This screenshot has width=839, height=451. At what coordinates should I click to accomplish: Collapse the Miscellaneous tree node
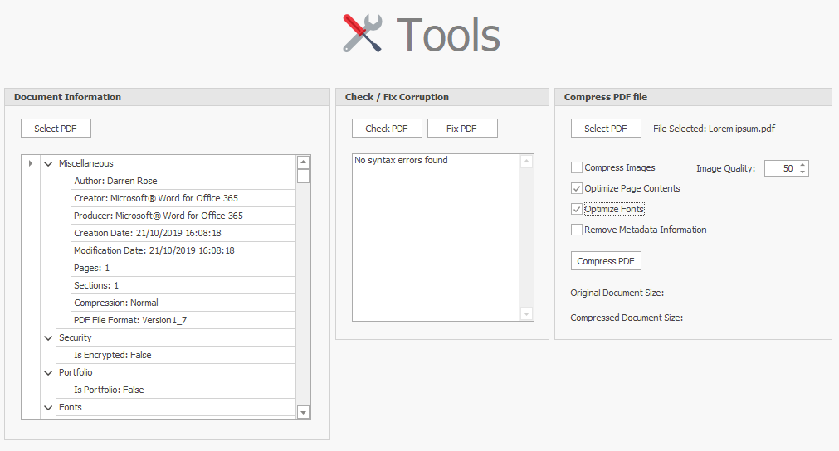(48, 164)
